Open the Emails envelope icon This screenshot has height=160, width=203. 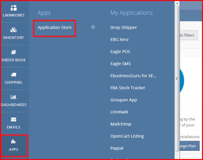click(x=14, y=119)
